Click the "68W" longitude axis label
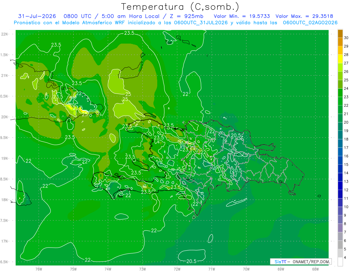 (x=315, y=269)
